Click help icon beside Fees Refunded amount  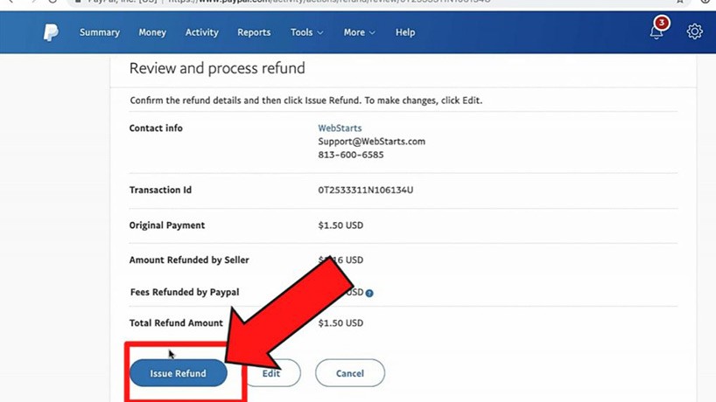[x=369, y=293]
